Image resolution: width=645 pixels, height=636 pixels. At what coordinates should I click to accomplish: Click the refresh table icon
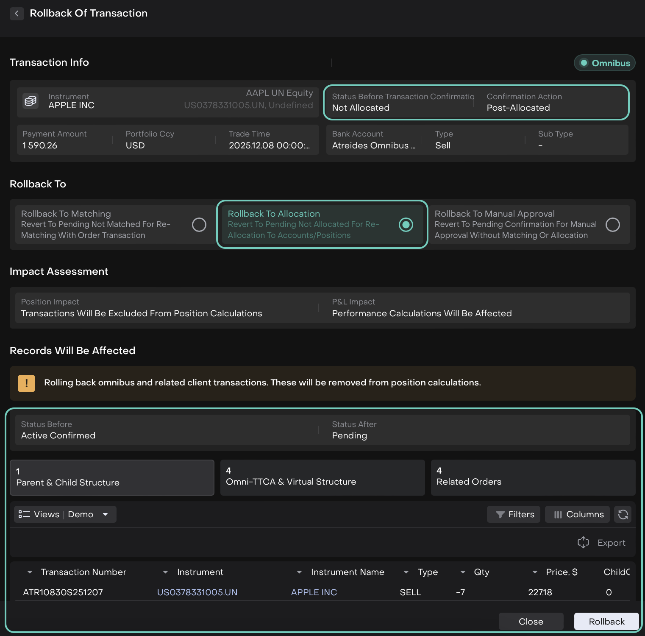623,514
